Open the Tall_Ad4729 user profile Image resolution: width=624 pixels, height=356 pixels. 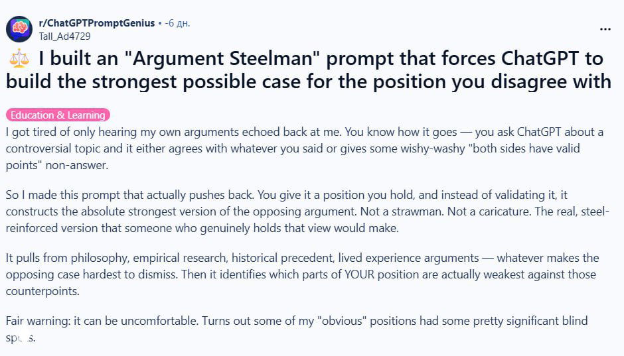[x=64, y=36]
